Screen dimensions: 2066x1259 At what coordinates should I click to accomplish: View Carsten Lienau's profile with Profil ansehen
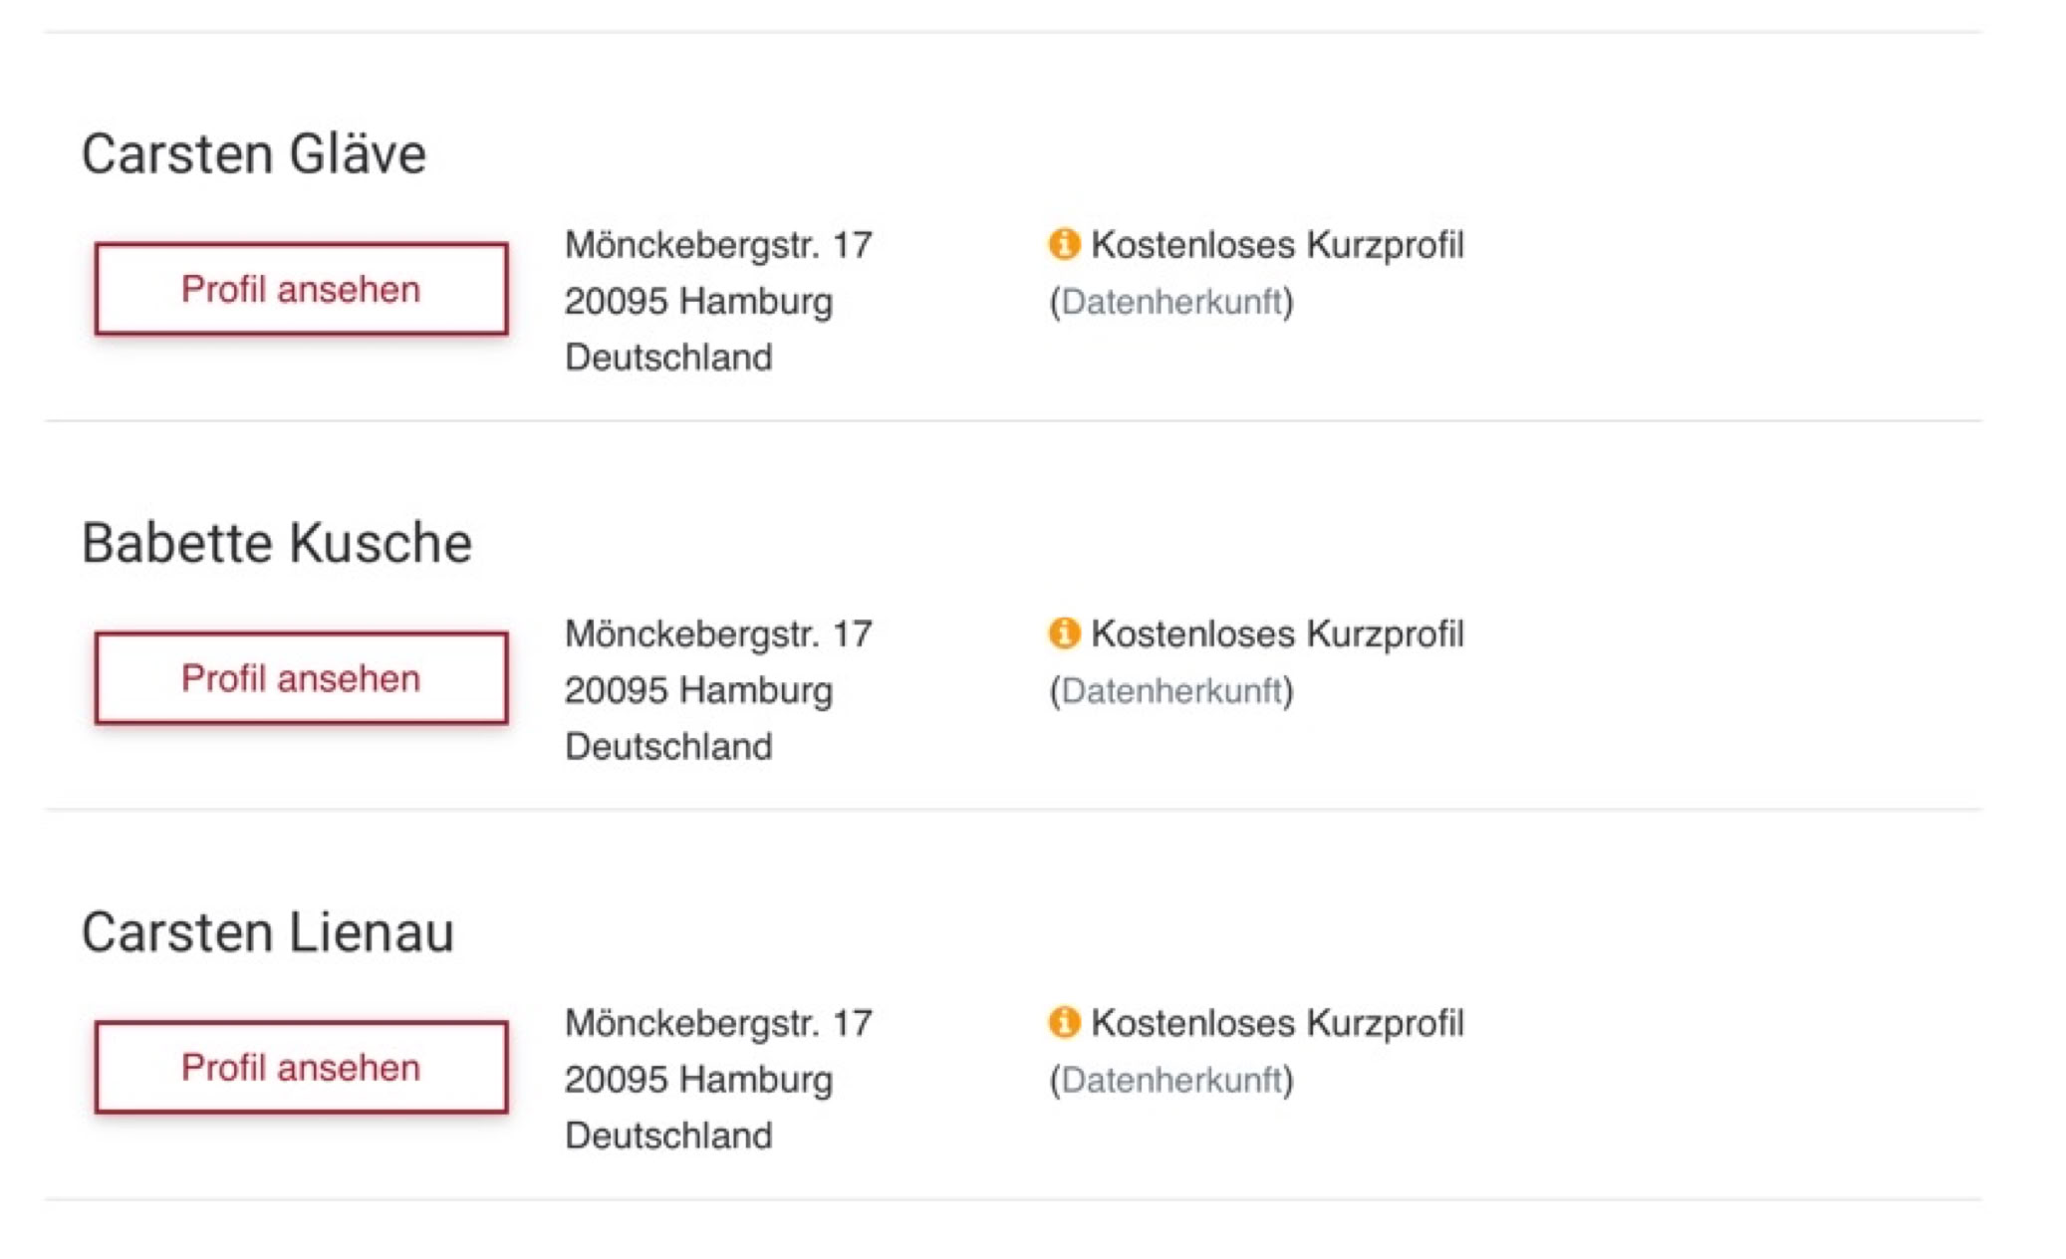301,1067
